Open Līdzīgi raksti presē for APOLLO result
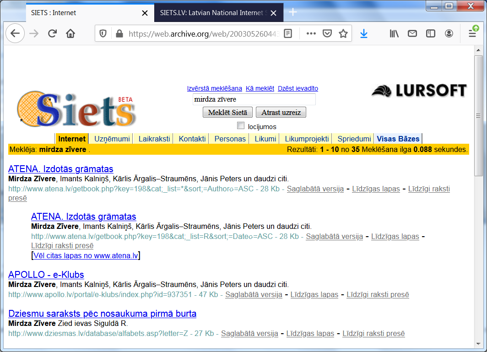The height and width of the screenshot is (352, 487). point(378,294)
